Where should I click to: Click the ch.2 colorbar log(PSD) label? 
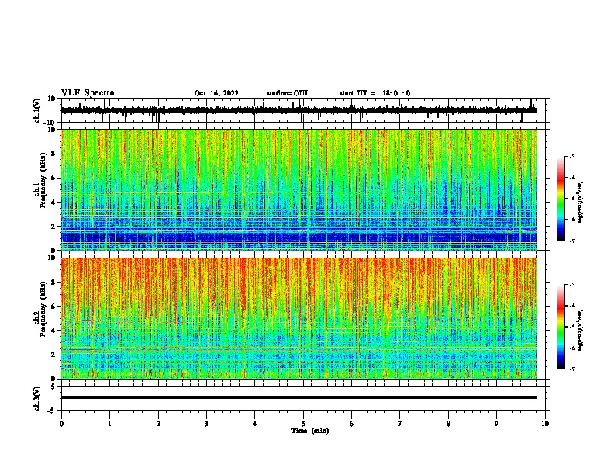point(580,330)
